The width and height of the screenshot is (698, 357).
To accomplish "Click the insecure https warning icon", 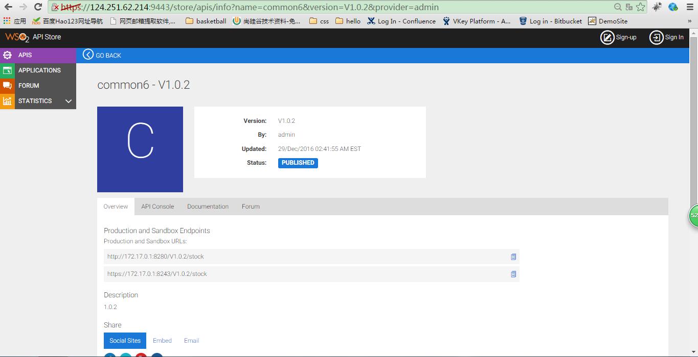I will (56, 7).
